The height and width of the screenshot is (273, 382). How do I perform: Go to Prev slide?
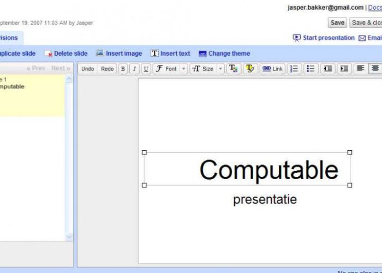[x=36, y=68]
